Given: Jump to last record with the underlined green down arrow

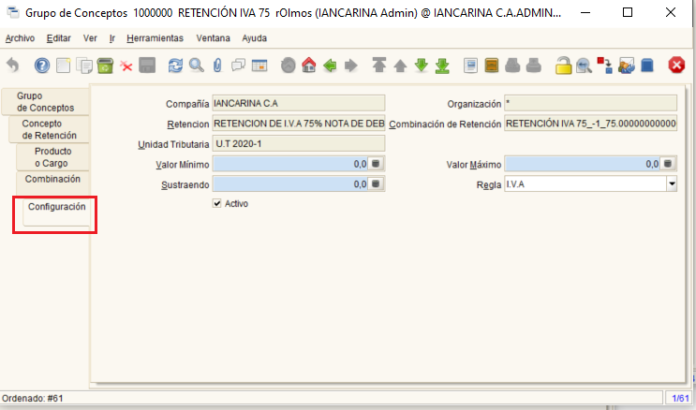Looking at the screenshot, I should coord(442,66).
